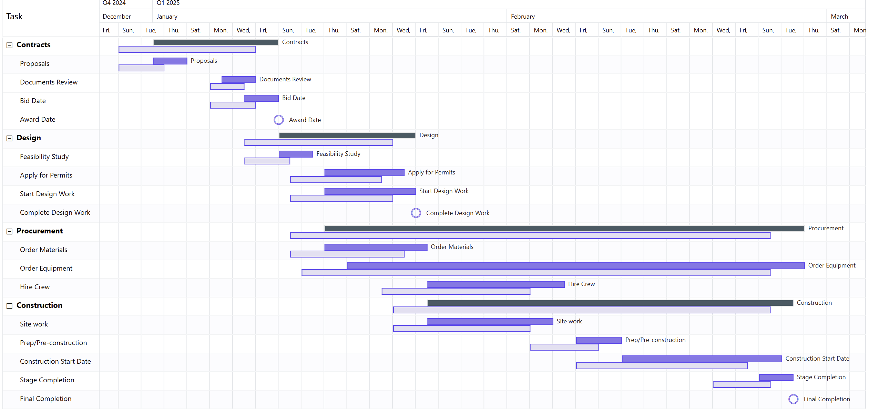Click the Final Completion milestone circle
Screen dimensions: 869x413
coord(793,399)
